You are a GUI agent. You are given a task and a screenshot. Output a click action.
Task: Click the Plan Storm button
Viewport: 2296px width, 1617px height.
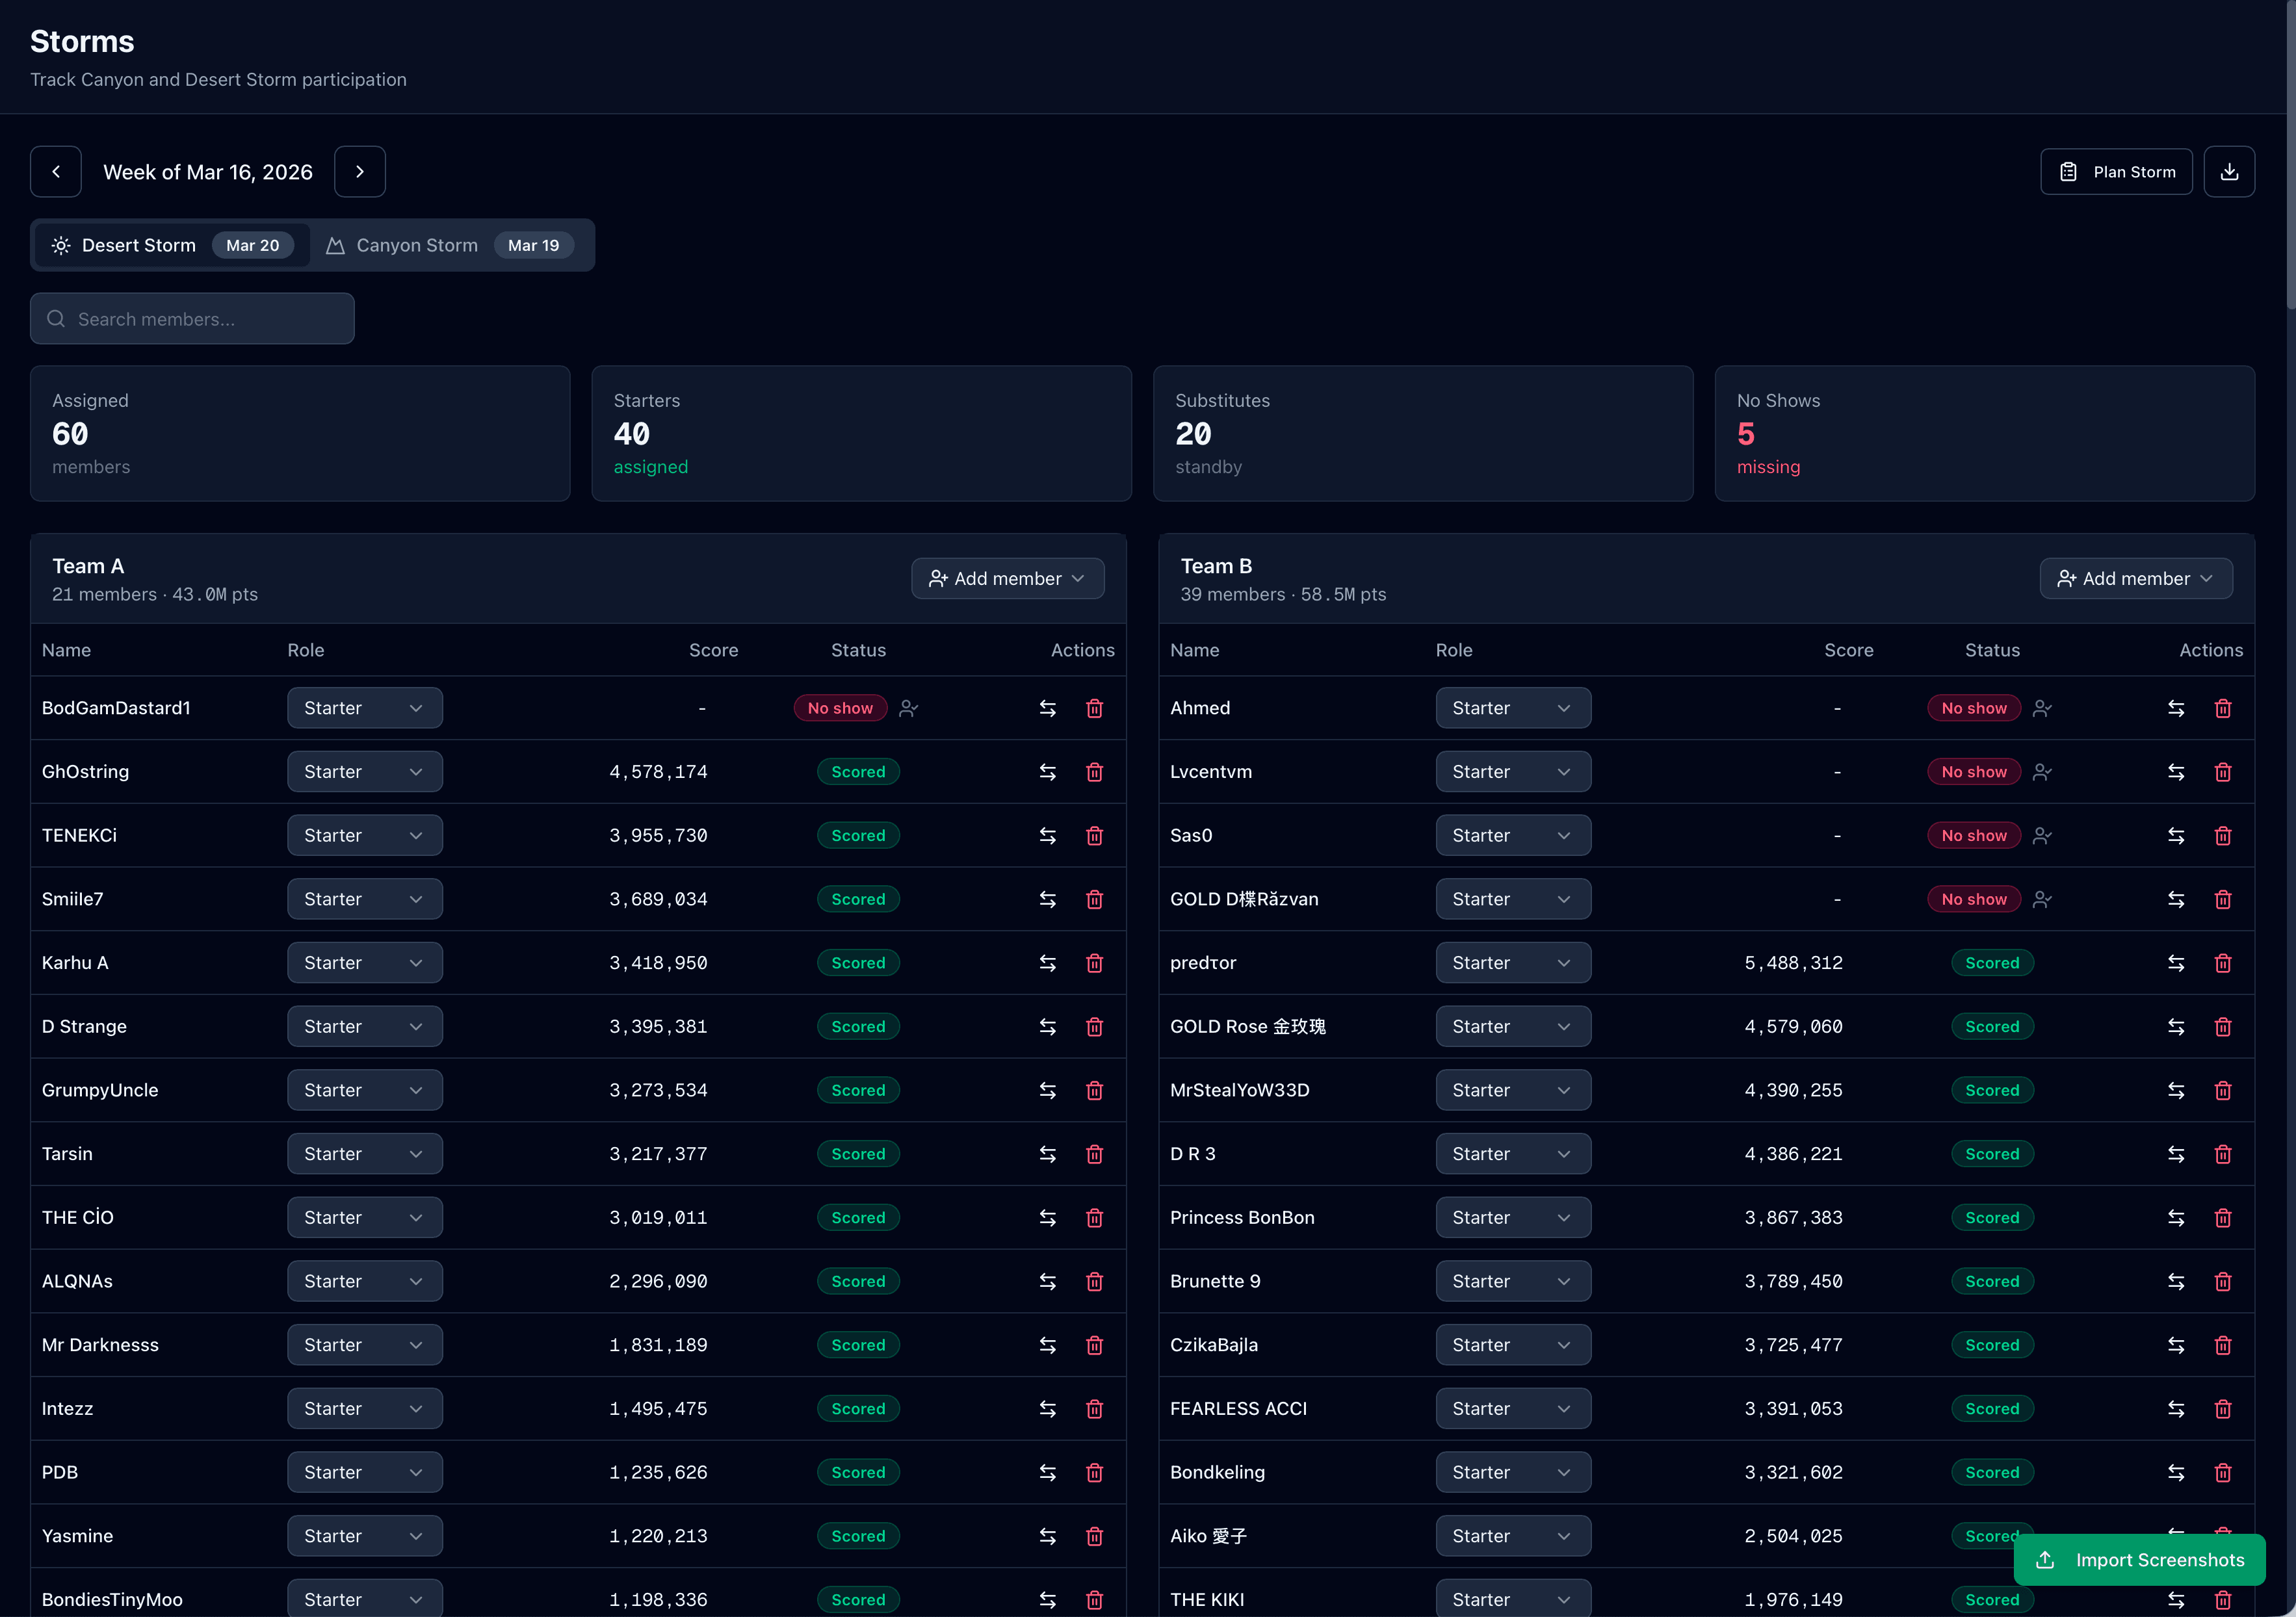2116,171
